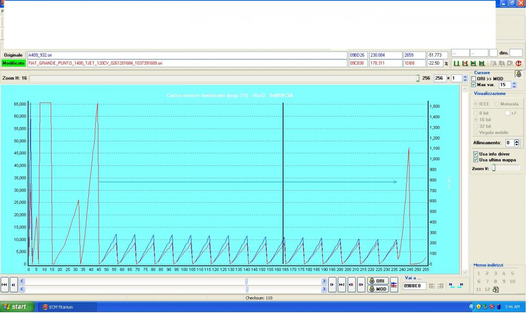Click the Originale label

[x=14, y=55]
